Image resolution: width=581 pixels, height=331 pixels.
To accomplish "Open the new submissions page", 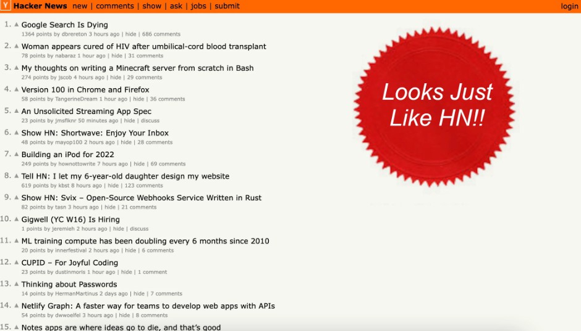I will click(x=80, y=6).
